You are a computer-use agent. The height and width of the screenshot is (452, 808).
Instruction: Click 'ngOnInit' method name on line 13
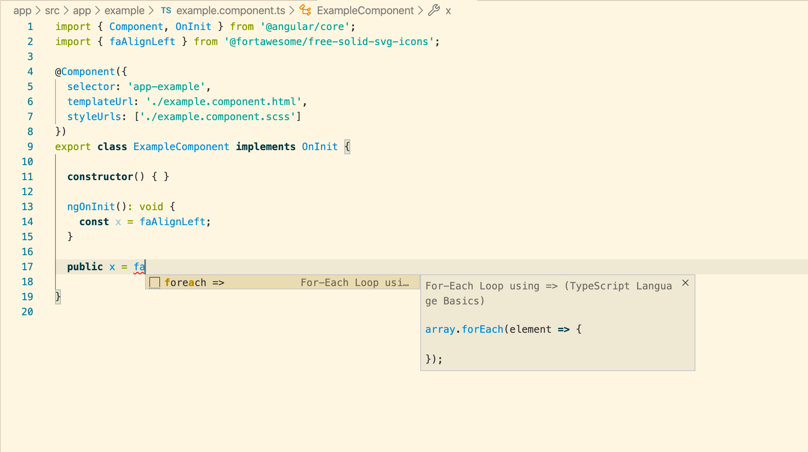pyautogui.click(x=90, y=206)
